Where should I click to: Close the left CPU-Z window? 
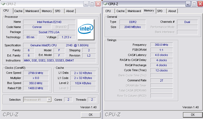(x=98, y=4)
